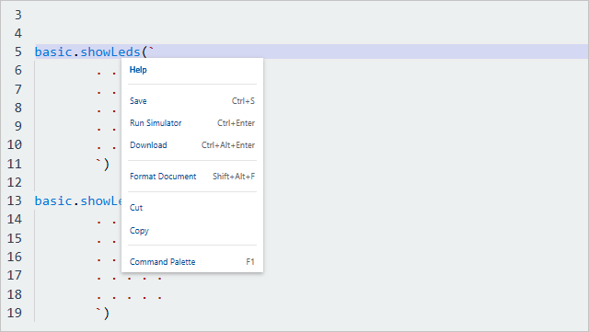Click line number 19 in the gutter

tap(15, 313)
